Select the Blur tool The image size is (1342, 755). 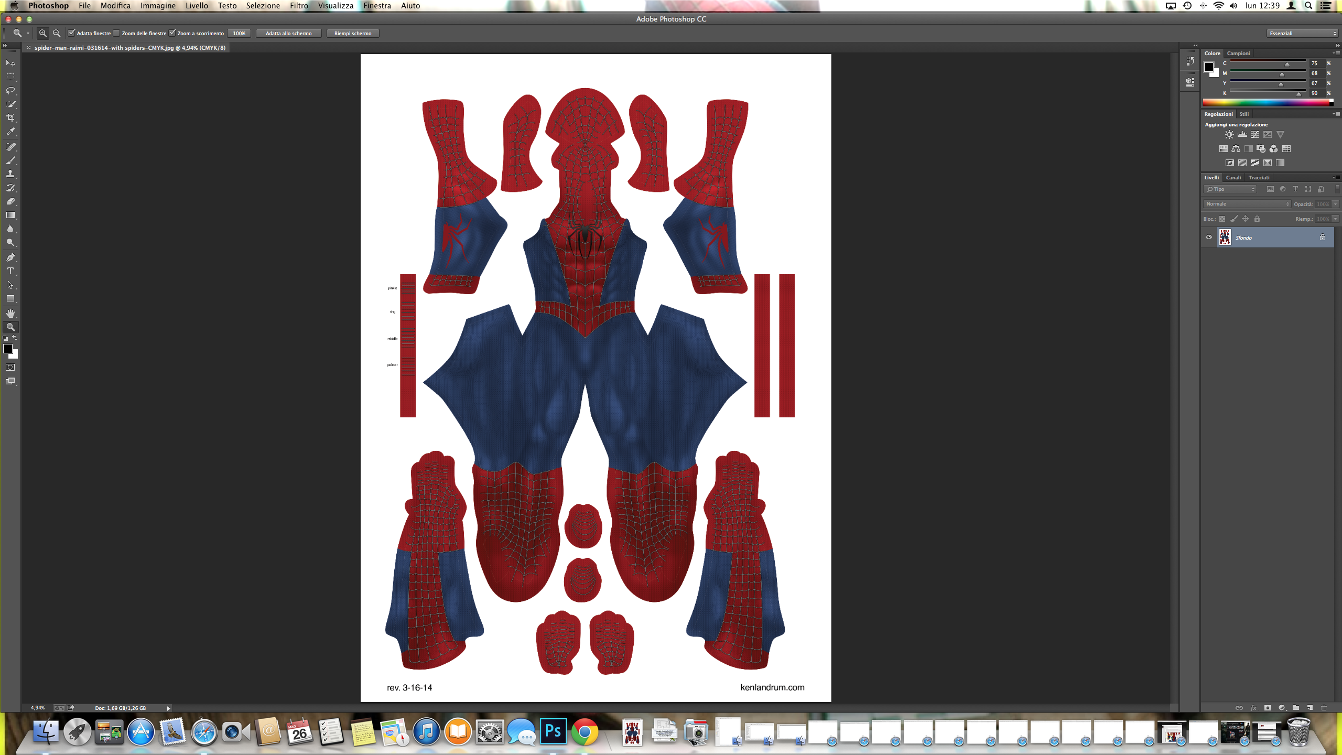click(10, 229)
